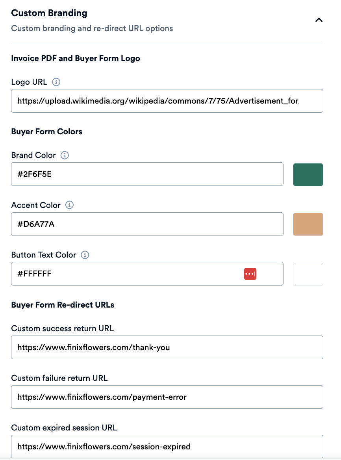Open the tan Accent Color swatch
The height and width of the screenshot is (460, 341).
click(x=308, y=224)
